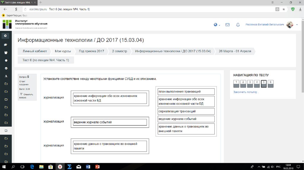Go back with the browser arrow
This screenshot has height=170, width=304.
coord(5,9)
